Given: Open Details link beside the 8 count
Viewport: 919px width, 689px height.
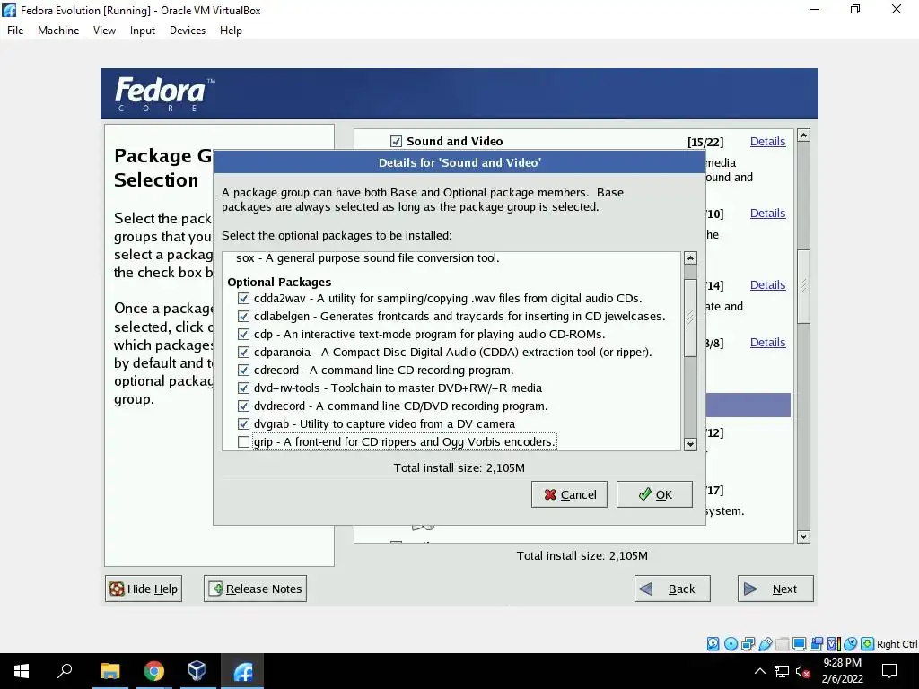Looking at the screenshot, I should [767, 342].
